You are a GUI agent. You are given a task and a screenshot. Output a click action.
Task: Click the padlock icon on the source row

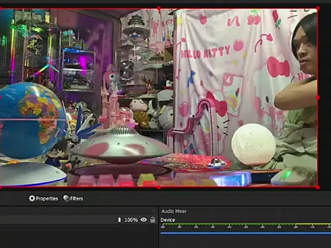click(152, 220)
